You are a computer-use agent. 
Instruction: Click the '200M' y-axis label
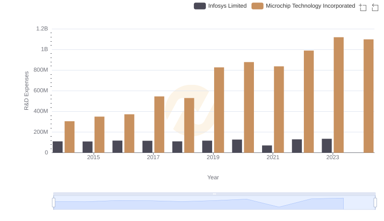pos(41,132)
